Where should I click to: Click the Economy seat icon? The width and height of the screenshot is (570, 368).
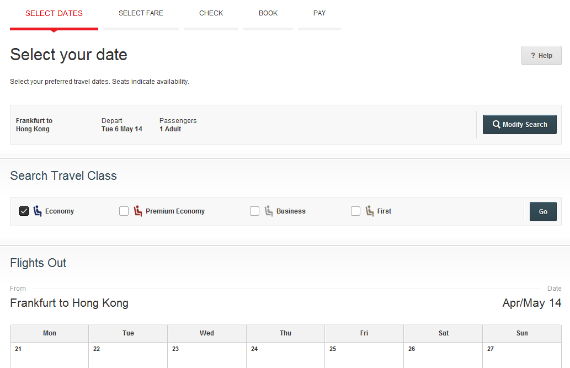(x=38, y=211)
